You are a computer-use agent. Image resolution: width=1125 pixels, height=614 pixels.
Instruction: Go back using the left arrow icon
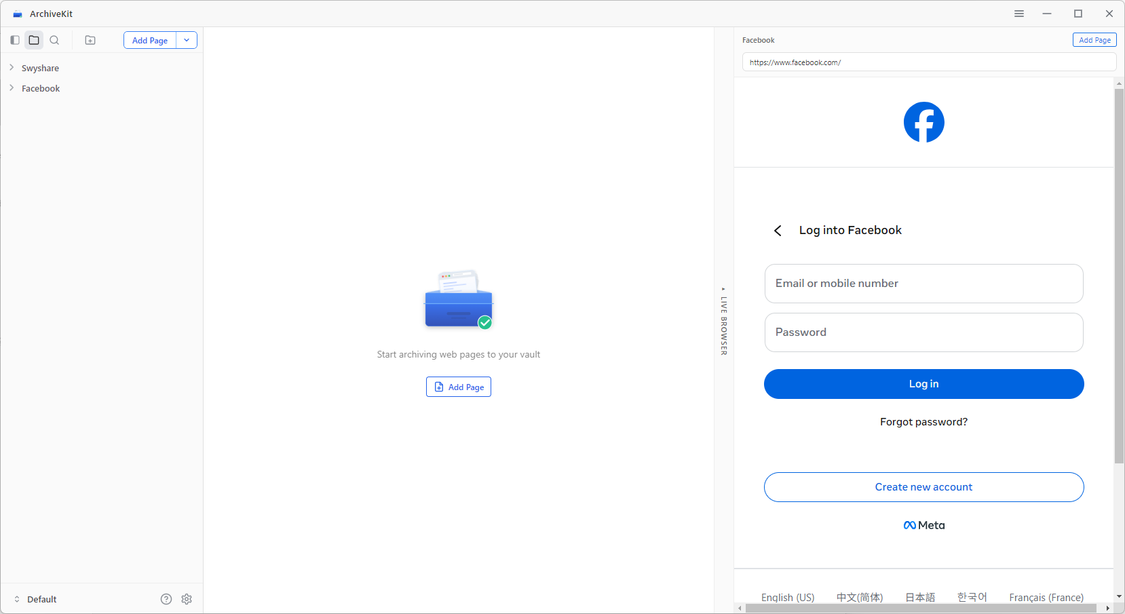[x=778, y=231]
